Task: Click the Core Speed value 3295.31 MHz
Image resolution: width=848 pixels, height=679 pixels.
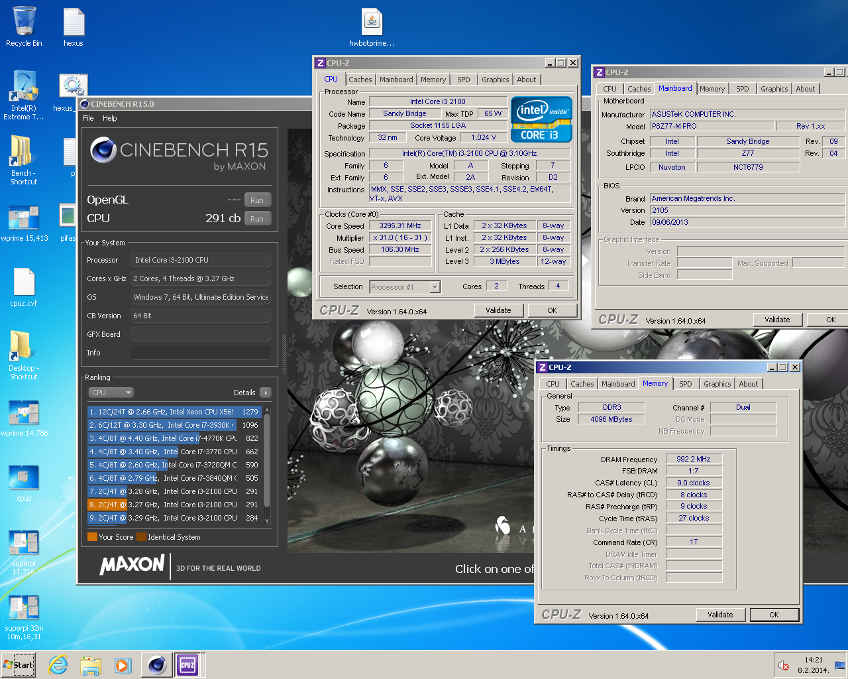Action: coord(400,225)
